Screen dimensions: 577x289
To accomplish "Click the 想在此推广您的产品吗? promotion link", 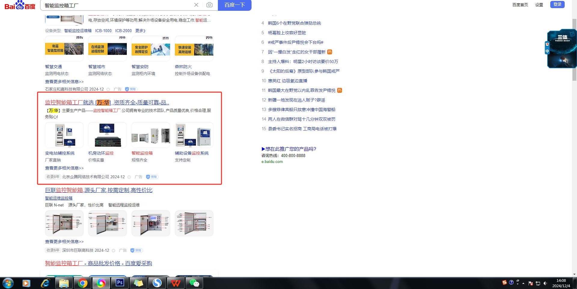I will coord(289,149).
